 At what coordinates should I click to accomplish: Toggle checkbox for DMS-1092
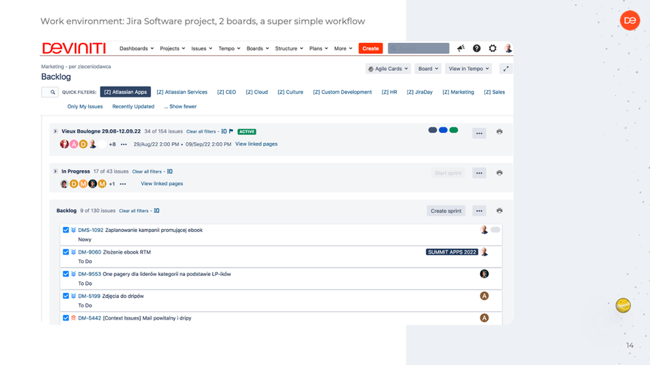point(66,230)
